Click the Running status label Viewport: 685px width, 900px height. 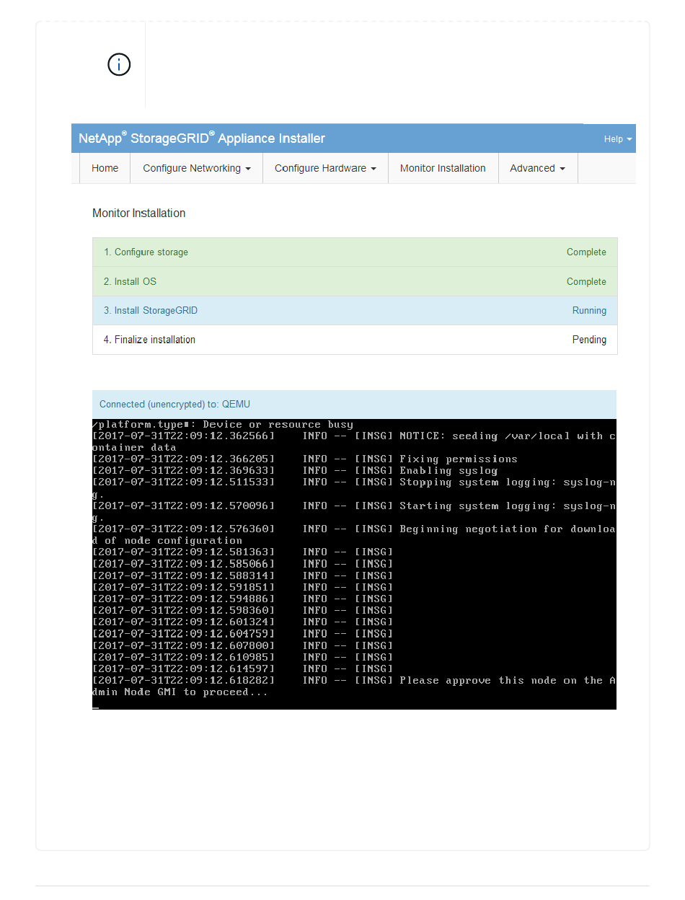pos(589,311)
